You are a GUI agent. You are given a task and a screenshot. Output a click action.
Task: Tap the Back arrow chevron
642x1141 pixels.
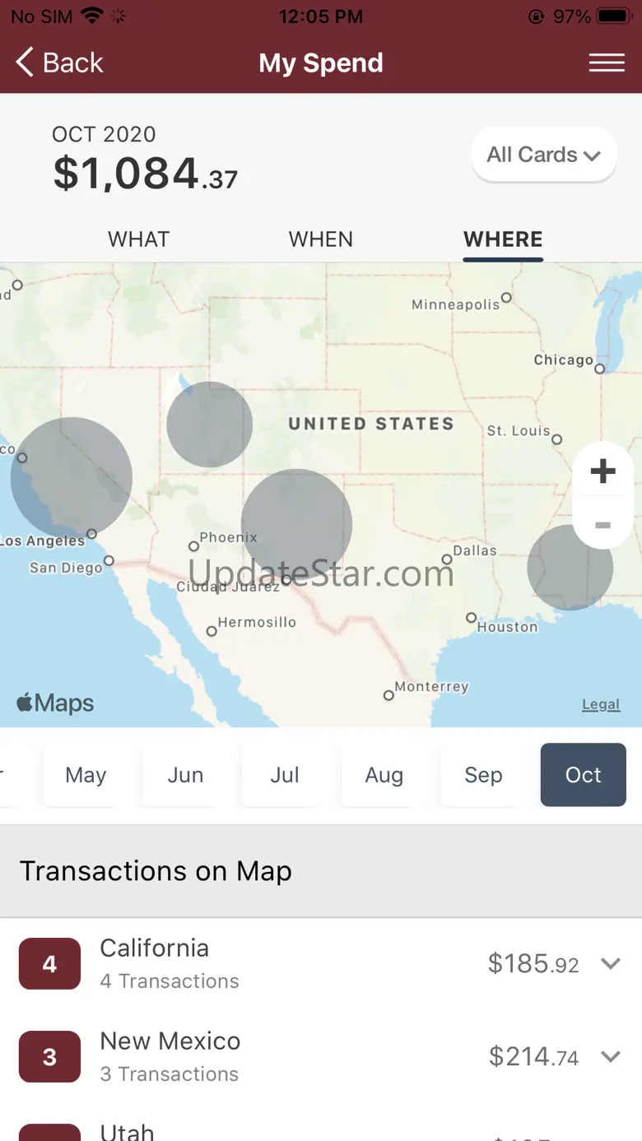(x=25, y=63)
